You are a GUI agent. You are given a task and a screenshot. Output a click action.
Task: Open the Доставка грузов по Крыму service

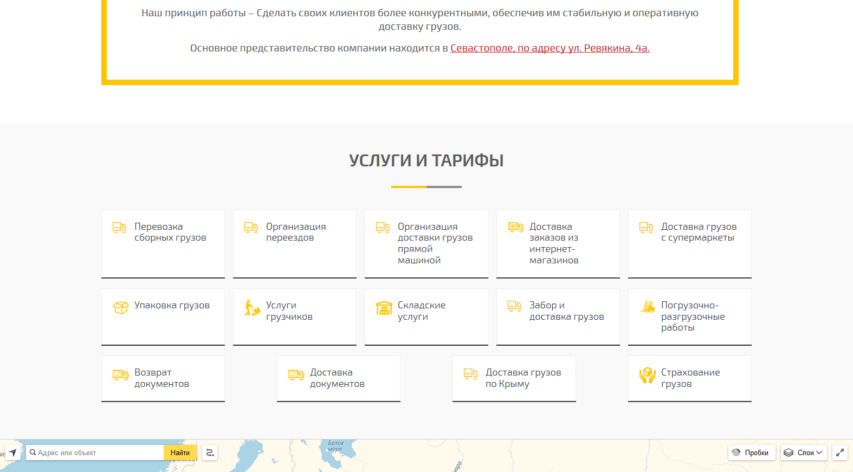(514, 379)
